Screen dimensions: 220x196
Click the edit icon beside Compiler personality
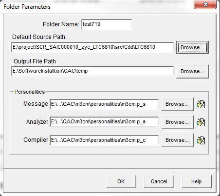pyautogui.click(x=201, y=140)
